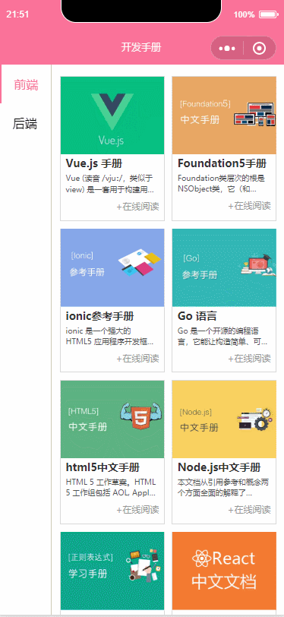Open the Vue.js logo thumbnail
Viewport: 284px width, 617px height.
112,115
